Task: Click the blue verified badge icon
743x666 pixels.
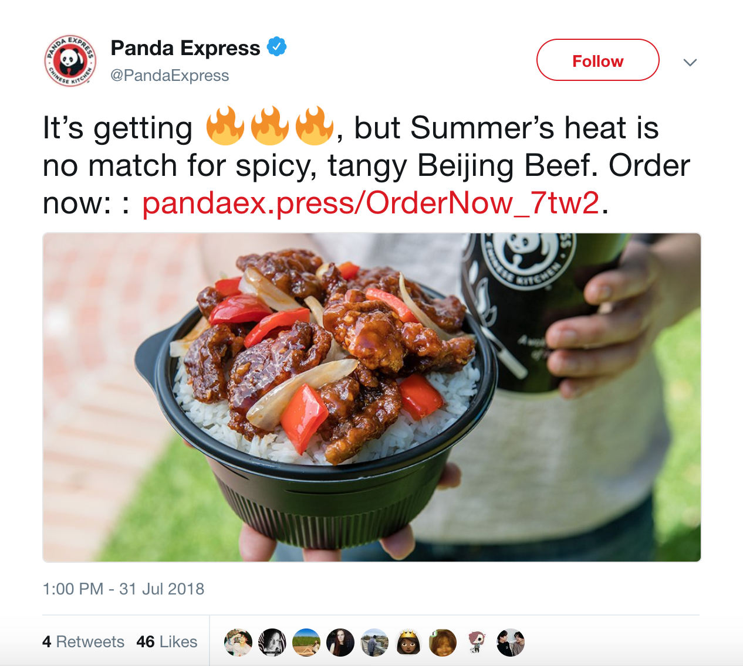Action: [276, 47]
